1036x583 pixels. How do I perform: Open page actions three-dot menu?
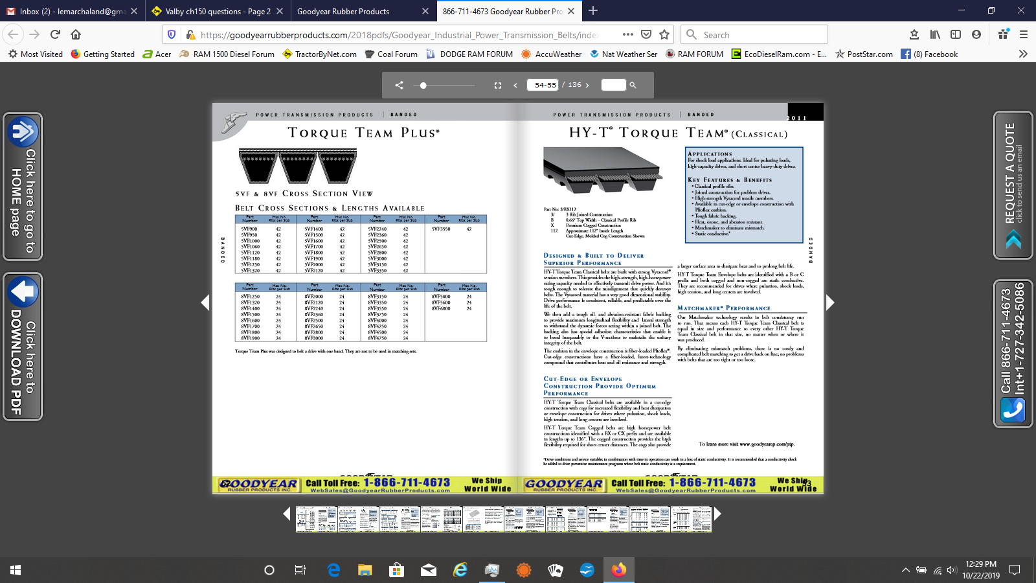click(627, 34)
